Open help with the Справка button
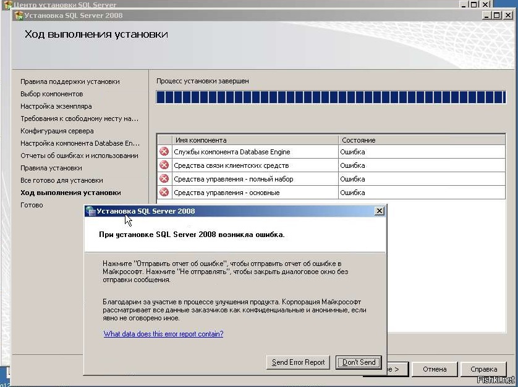This screenshot has width=518, height=387. tap(483, 369)
